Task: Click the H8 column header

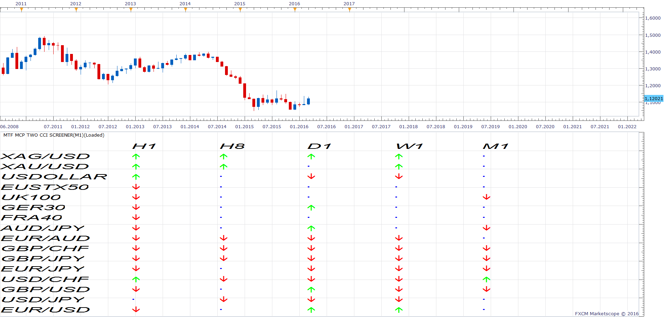Action: [x=232, y=146]
